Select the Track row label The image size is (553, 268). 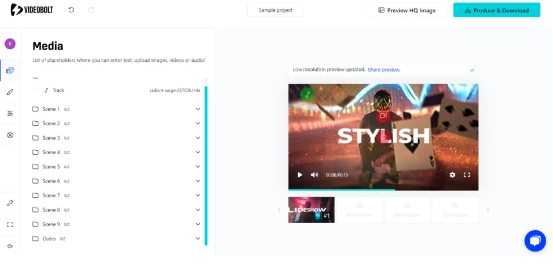click(58, 90)
